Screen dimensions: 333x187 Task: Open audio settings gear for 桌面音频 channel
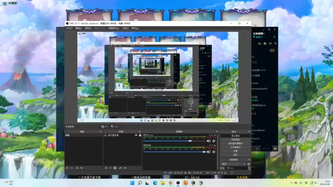(214, 152)
